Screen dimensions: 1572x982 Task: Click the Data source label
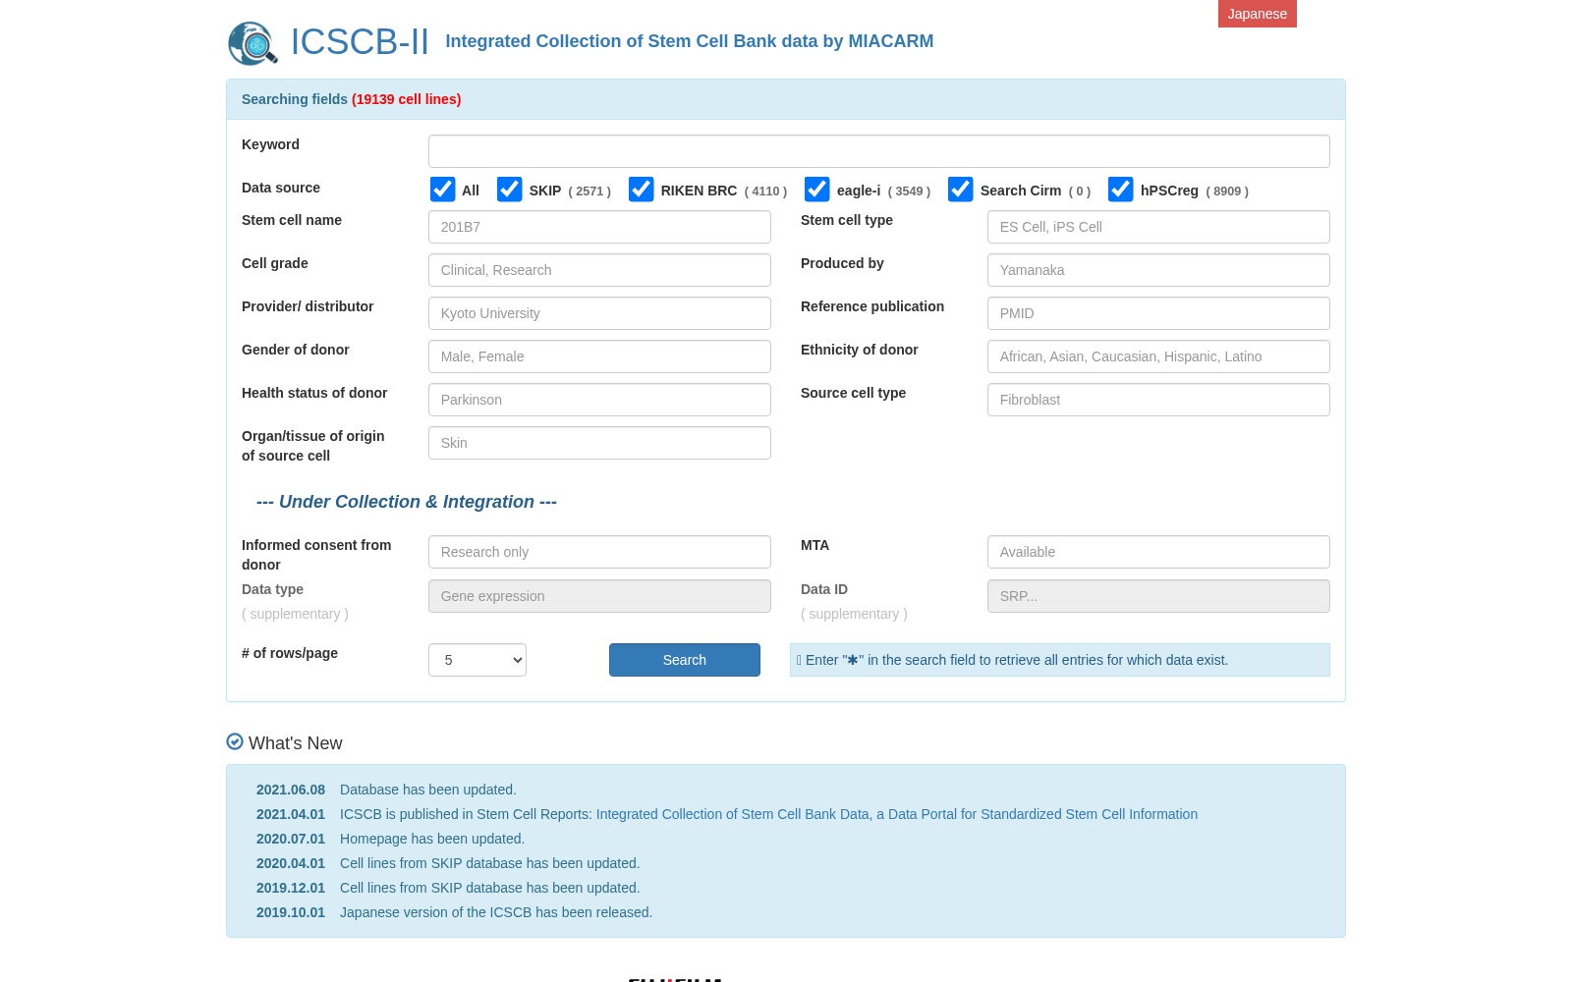coord(281,188)
